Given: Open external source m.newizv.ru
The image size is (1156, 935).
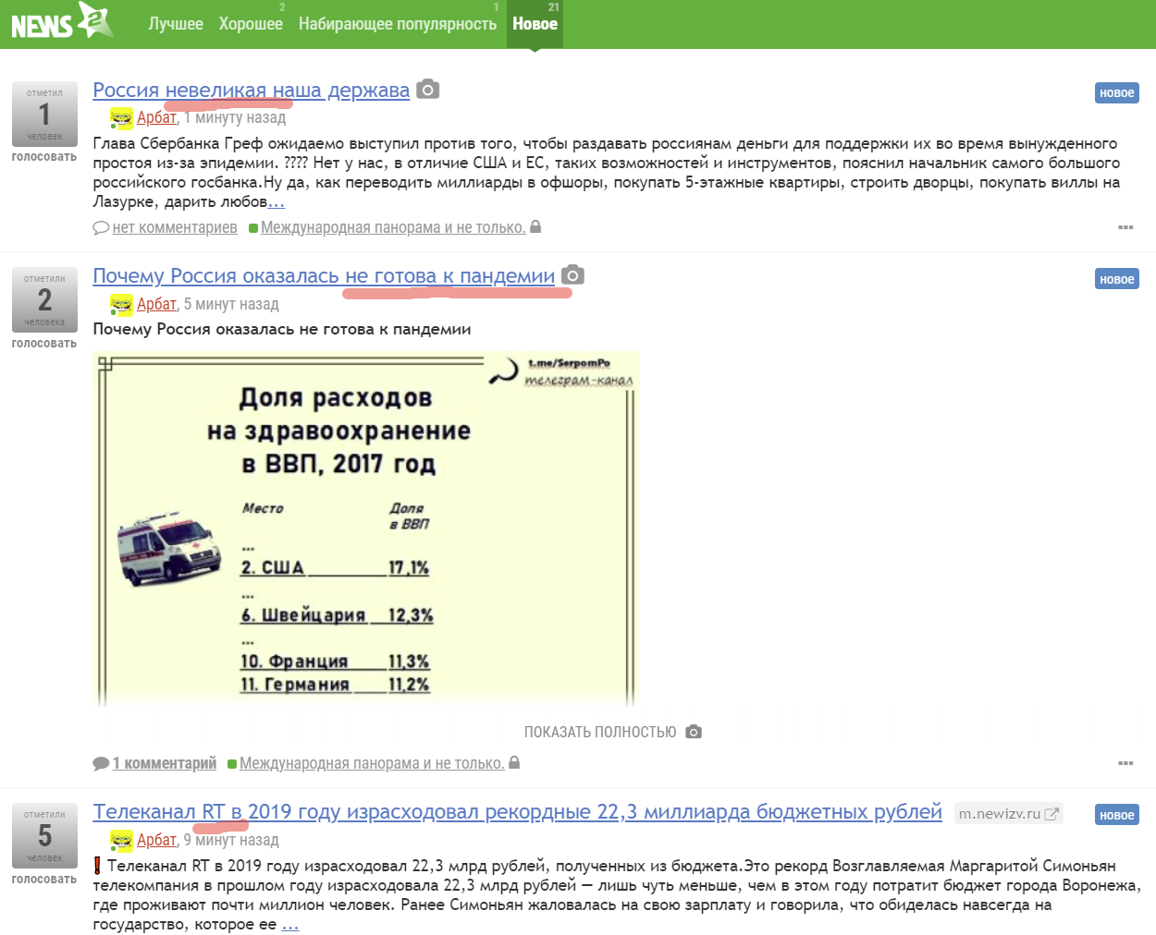Looking at the screenshot, I should coord(1008,814).
